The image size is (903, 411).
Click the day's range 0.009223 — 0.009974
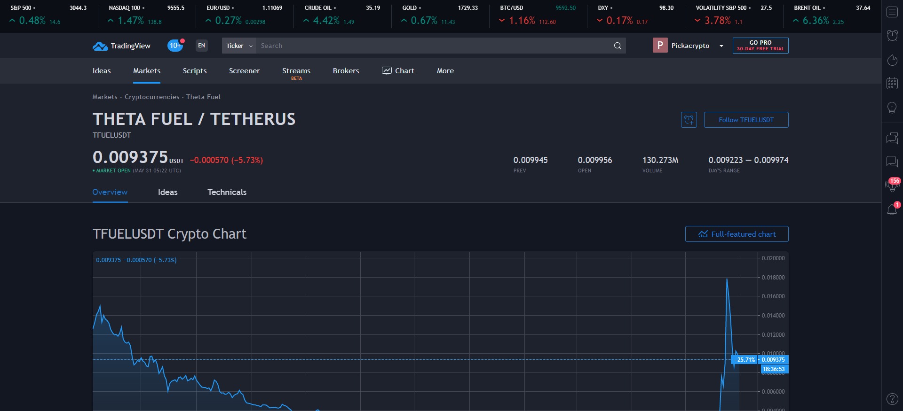(x=749, y=160)
